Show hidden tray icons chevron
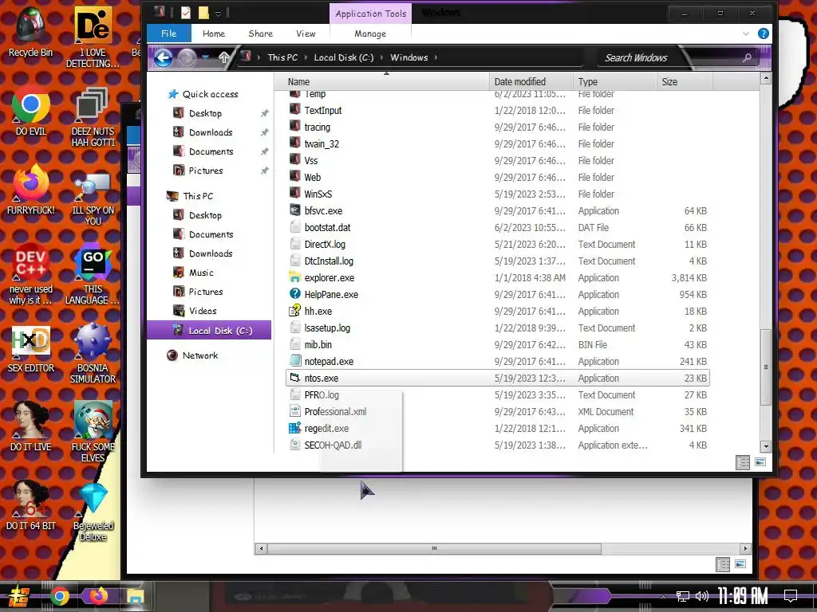817x612 pixels. coord(663,597)
